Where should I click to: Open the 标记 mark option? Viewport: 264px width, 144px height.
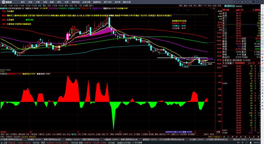click(x=210, y=5)
